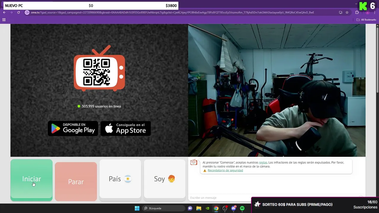Image resolution: width=379 pixels, height=213 pixels.
Task: Click the Búsqueda taskbar search box
Action: click(163, 208)
